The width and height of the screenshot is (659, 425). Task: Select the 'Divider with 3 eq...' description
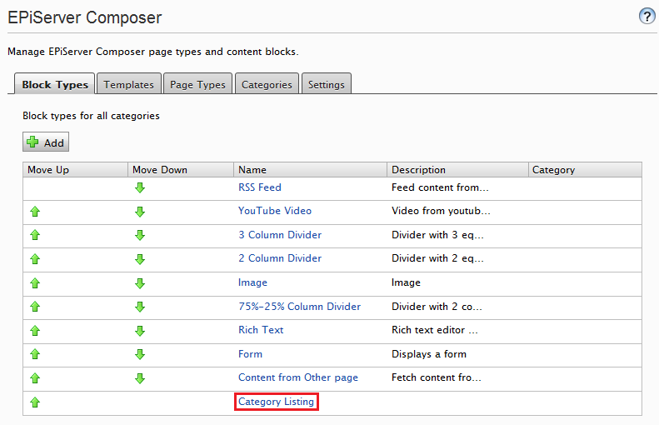click(437, 235)
